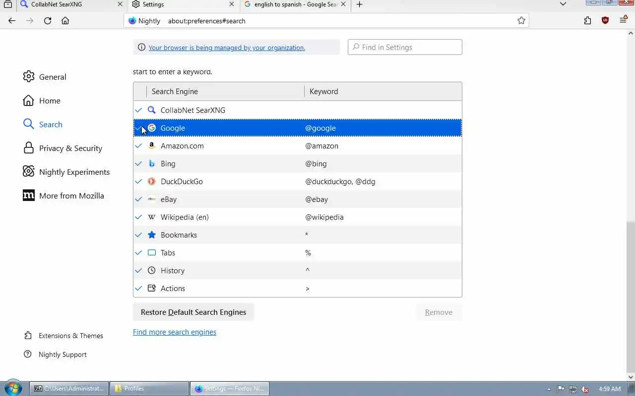
Task: Select the @duckduckgo, @ddg keyword cell
Action: 383,181
